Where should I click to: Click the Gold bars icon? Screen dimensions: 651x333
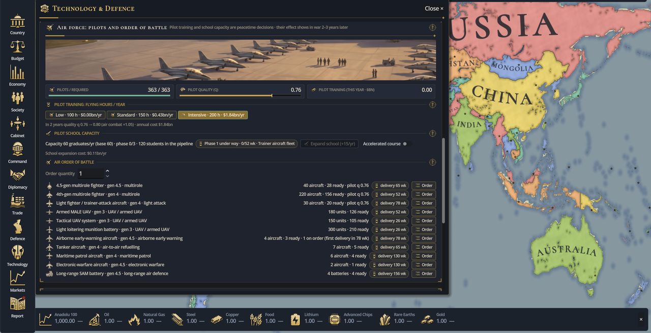pyautogui.click(x=427, y=319)
